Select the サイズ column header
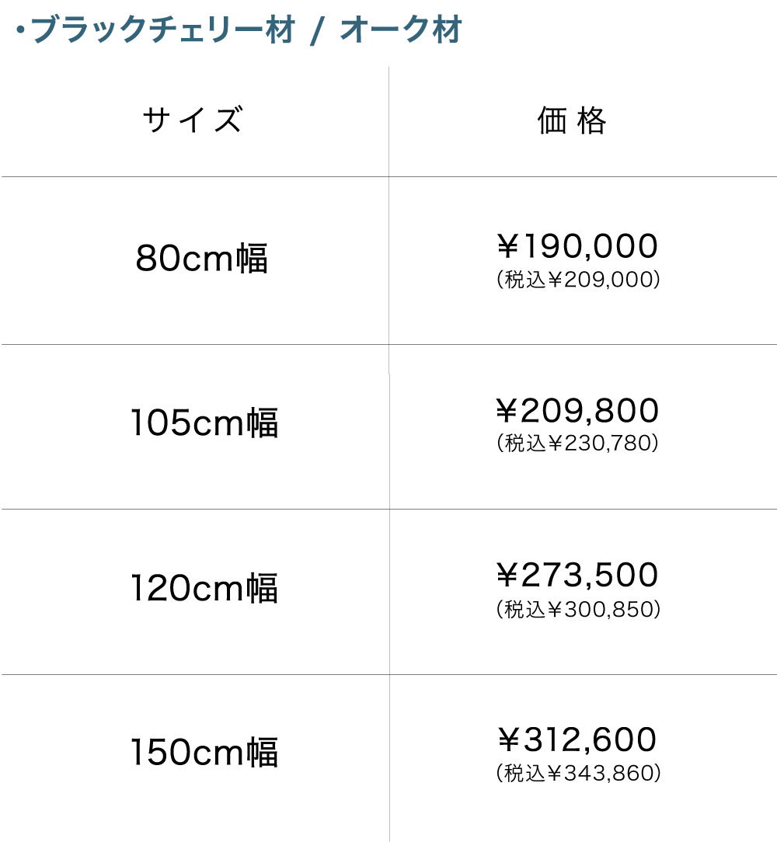 tap(193, 120)
